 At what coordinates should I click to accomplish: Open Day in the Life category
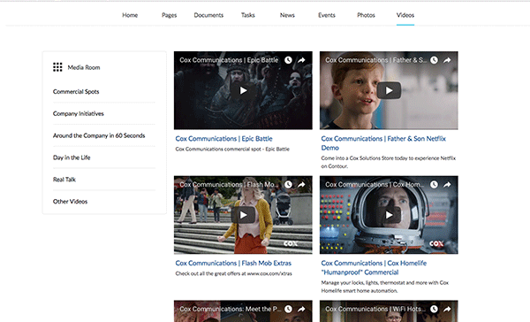[72, 157]
